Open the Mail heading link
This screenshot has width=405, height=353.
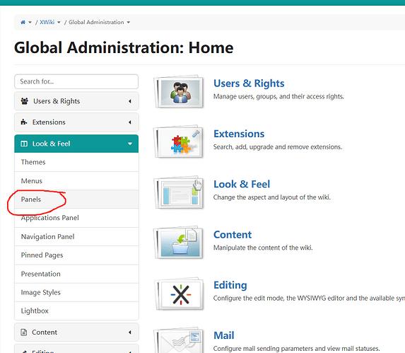coord(223,335)
